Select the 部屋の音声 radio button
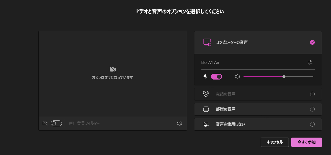 click(x=312, y=109)
